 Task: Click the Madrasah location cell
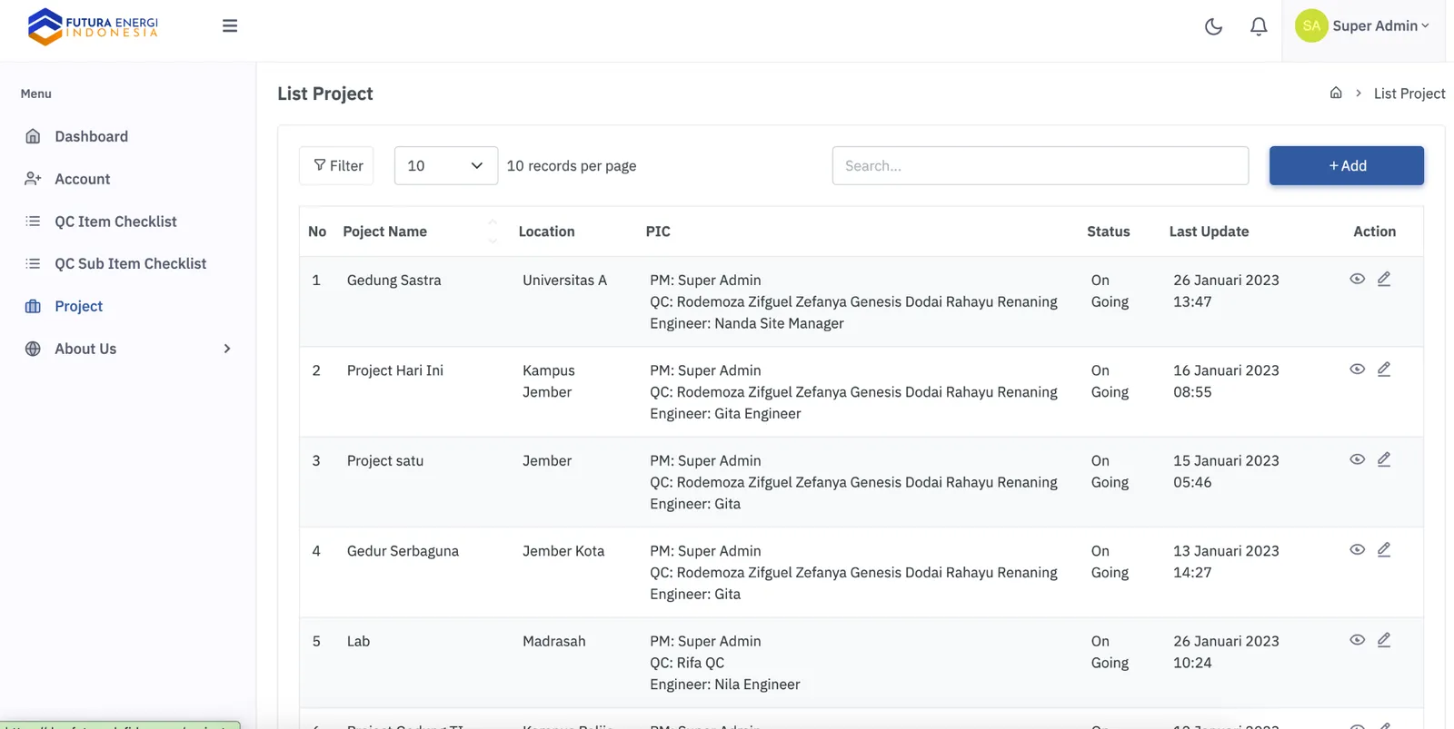point(554,641)
